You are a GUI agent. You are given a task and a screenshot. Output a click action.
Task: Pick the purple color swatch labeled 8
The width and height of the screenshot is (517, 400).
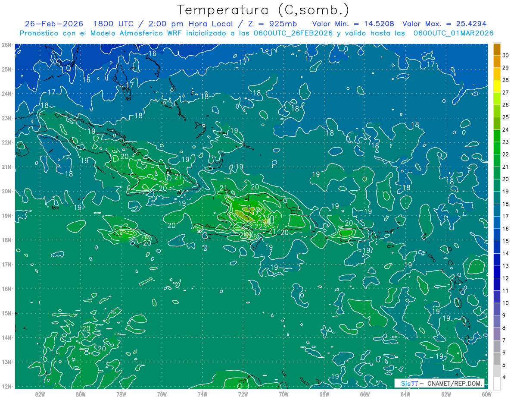click(x=497, y=321)
